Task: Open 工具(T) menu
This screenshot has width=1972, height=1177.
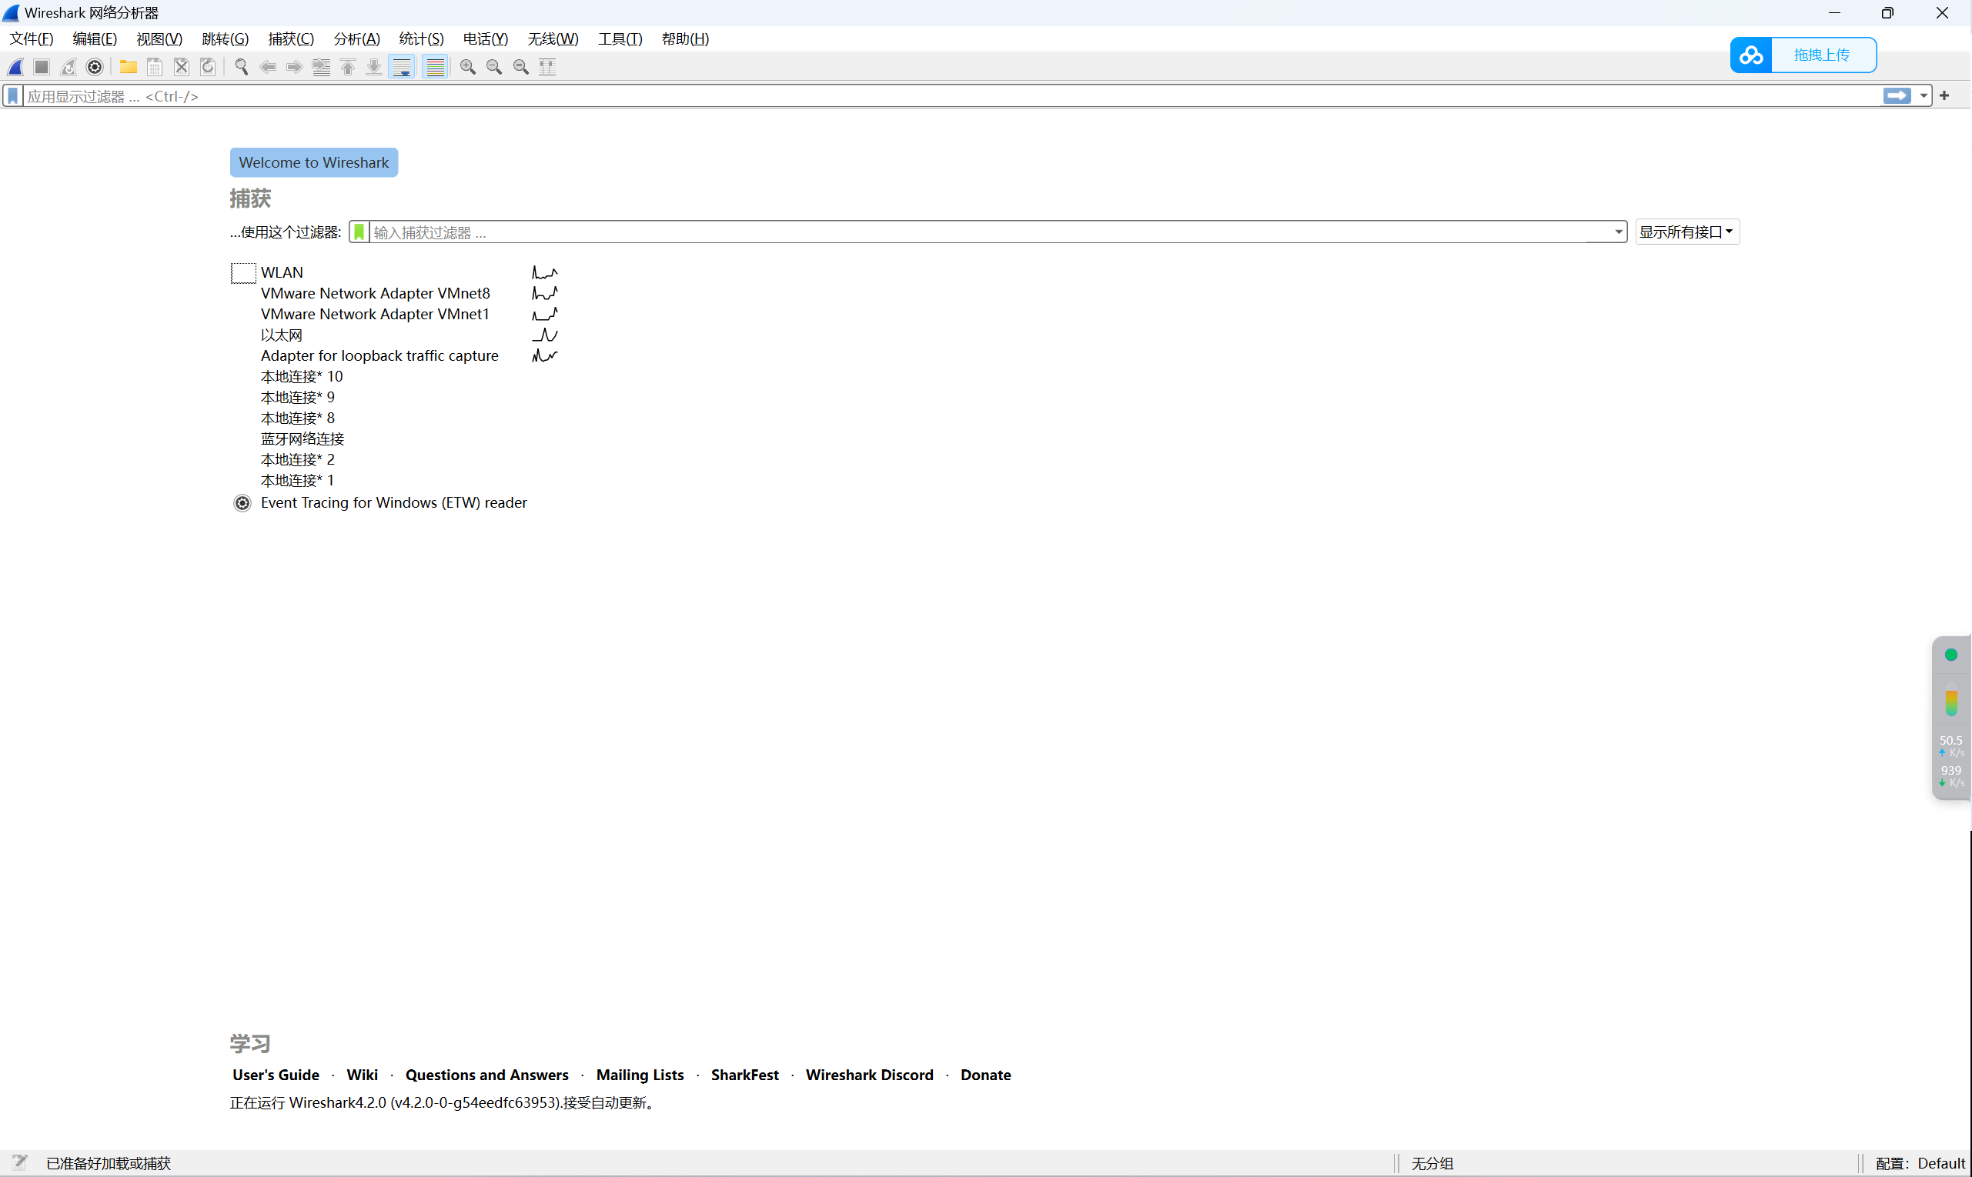Action: (620, 39)
